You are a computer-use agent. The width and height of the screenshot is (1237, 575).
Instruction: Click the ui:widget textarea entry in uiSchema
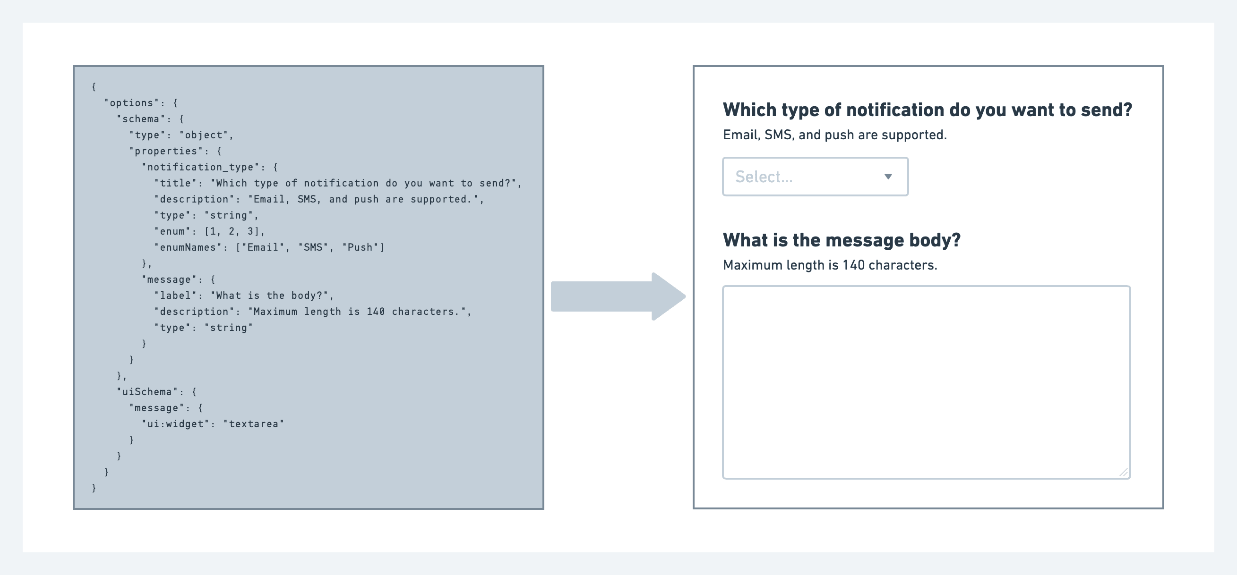[x=213, y=423]
